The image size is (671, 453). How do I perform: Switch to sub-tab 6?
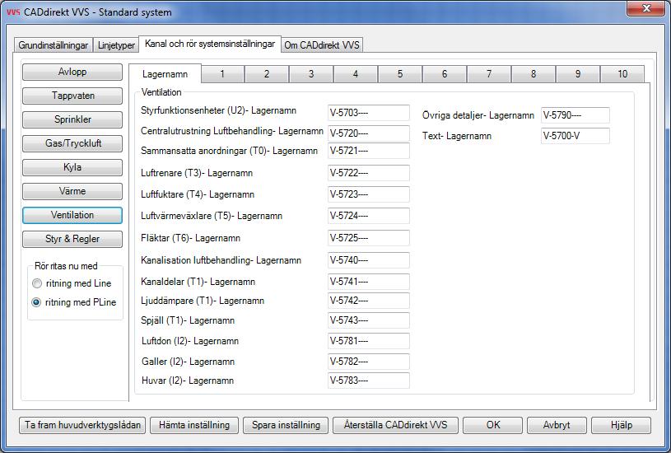tap(445, 74)
